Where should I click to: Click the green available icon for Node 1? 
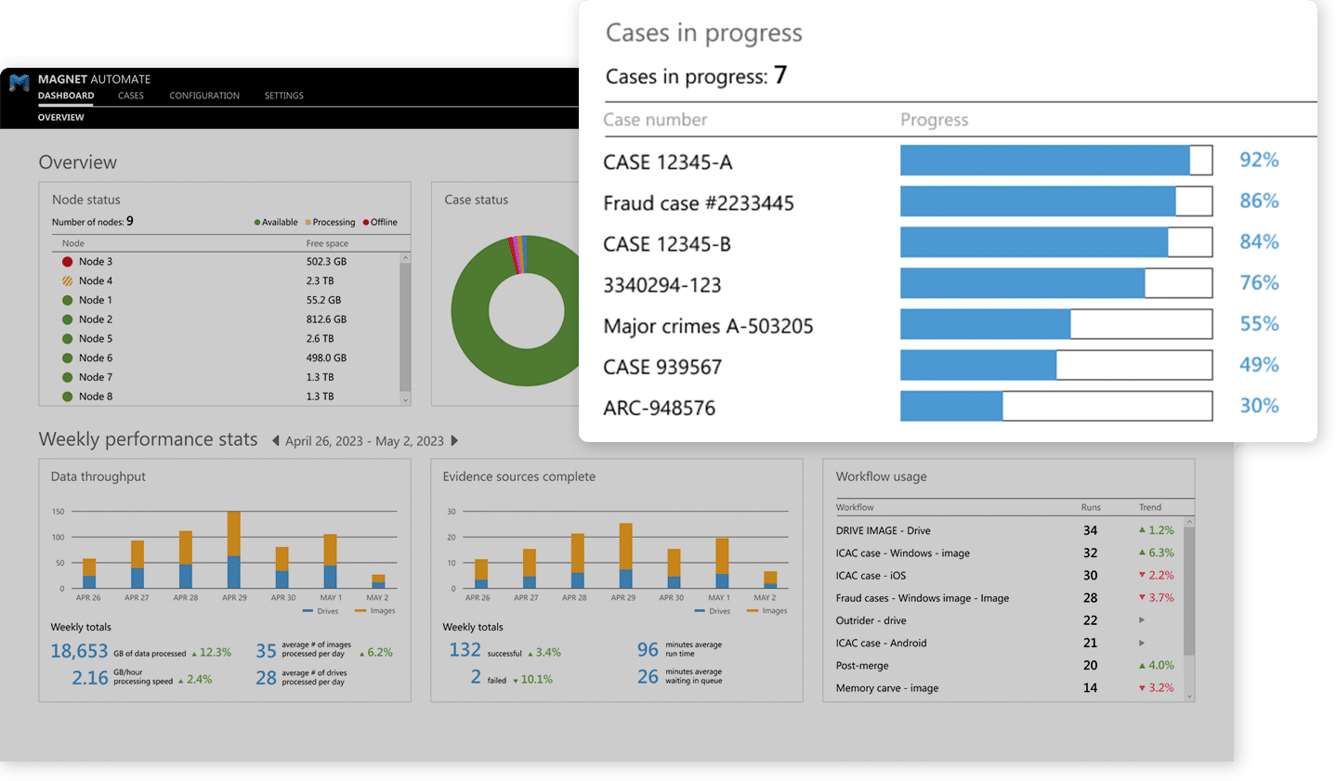click(x=67, y=300)
